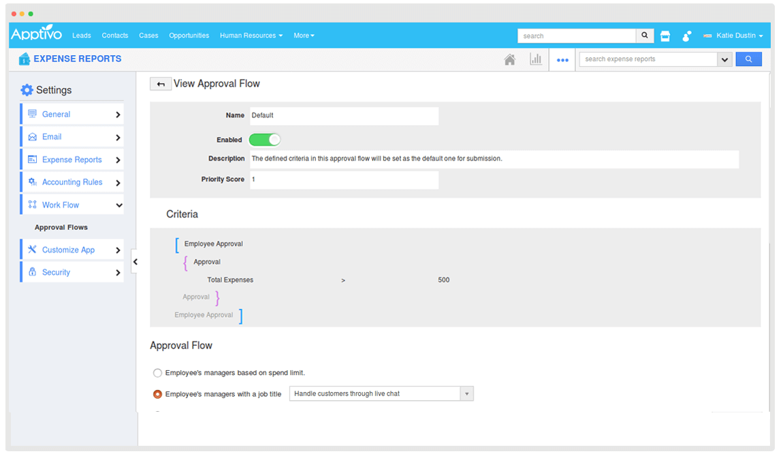The image size is (783, 456).
Task: Open Approval Flows under Work Flow
Action: click(x=61, y=227)
